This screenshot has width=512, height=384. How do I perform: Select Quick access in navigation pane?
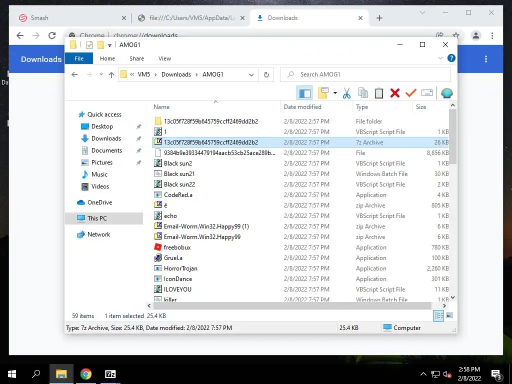104,114
